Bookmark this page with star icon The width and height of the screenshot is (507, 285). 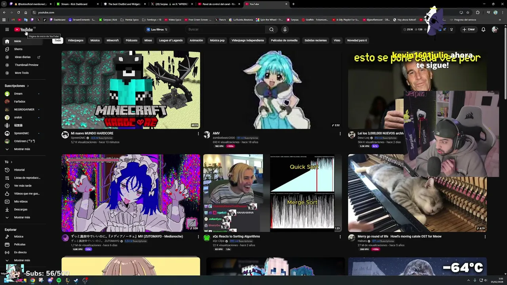pyautogui.click(x=467, y=12)
